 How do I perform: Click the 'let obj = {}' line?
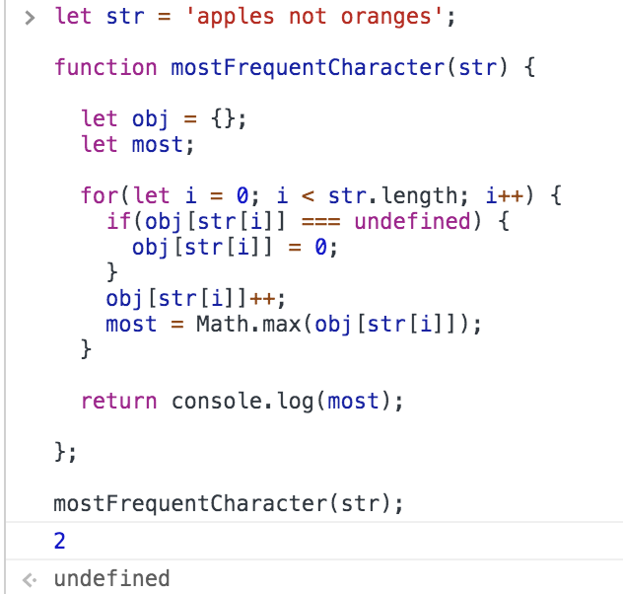164,118
